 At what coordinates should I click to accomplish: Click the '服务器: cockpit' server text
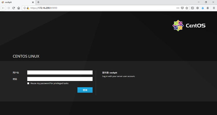coord(110,73)
